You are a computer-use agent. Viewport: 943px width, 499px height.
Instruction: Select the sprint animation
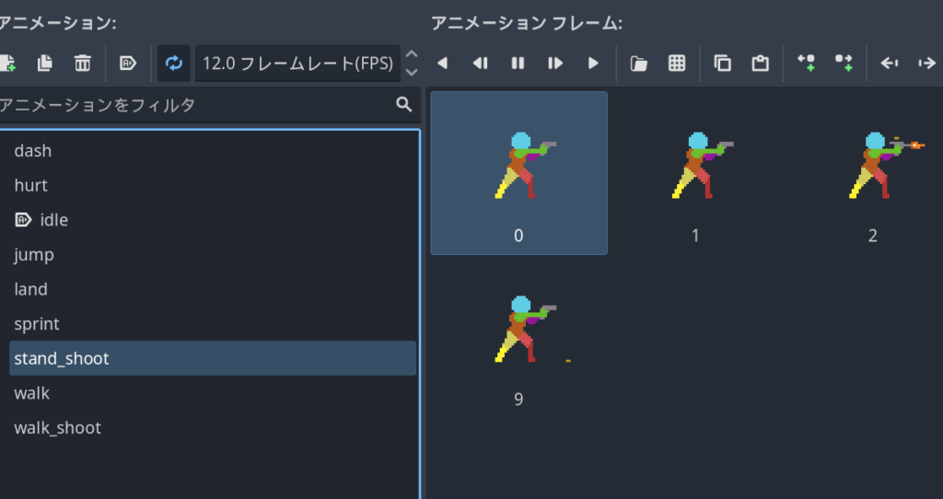[x=213, y=323]
